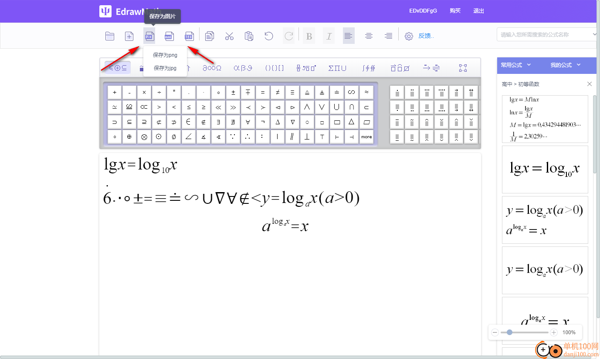The height and width of the screenshot is (359, 600).
Task: Open the relation symbols ≤⊕⊆ tab
Action: pos(118,68)
